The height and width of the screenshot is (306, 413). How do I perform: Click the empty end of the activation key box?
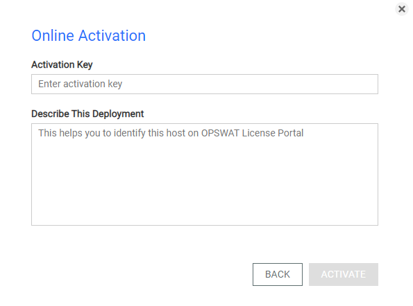[x=289, y=84]
